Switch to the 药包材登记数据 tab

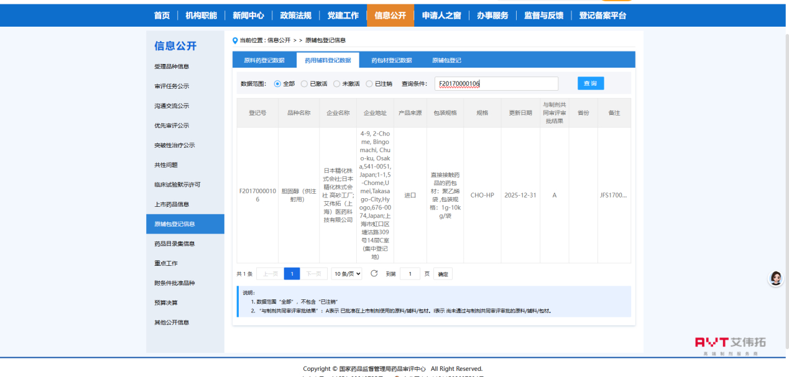click(x=391, y=60)
